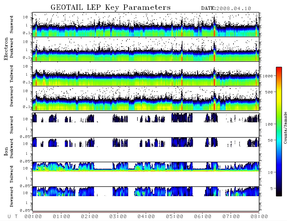Viewport: 287px width, 221px height.
Task: Select the Electron Tailward panel label
Action: pos(12,74)
